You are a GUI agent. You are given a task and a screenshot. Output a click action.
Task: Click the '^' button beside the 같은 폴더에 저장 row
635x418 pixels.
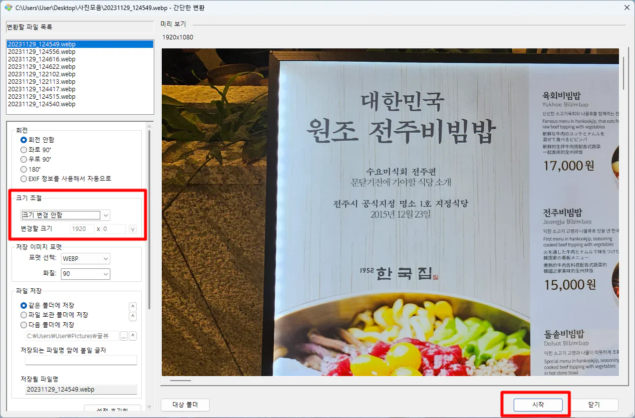(133, 306)
